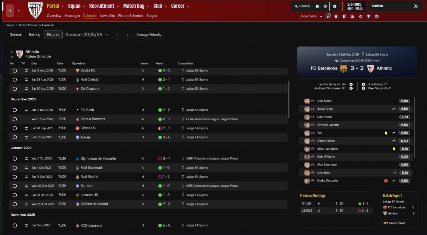
Task: Click the Arrange Friendly button
Action: (x=149, y=35)
